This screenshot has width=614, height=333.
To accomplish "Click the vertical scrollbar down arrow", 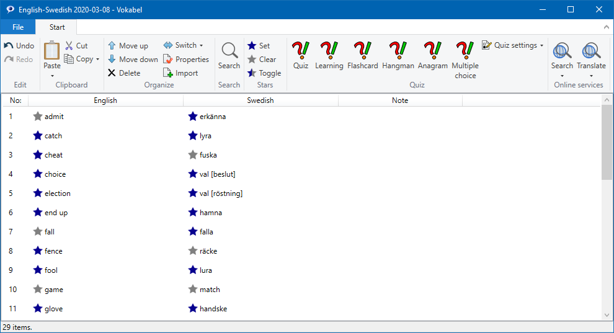I will [x=607, y=316].
